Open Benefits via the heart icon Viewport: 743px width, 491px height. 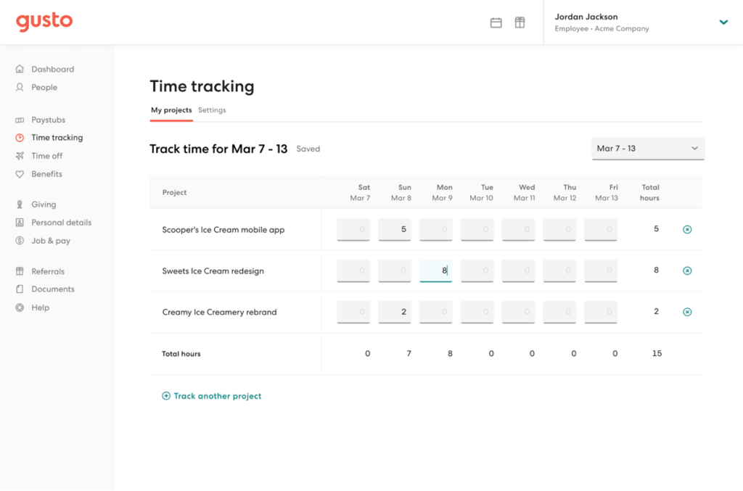[x=20, y=174]
